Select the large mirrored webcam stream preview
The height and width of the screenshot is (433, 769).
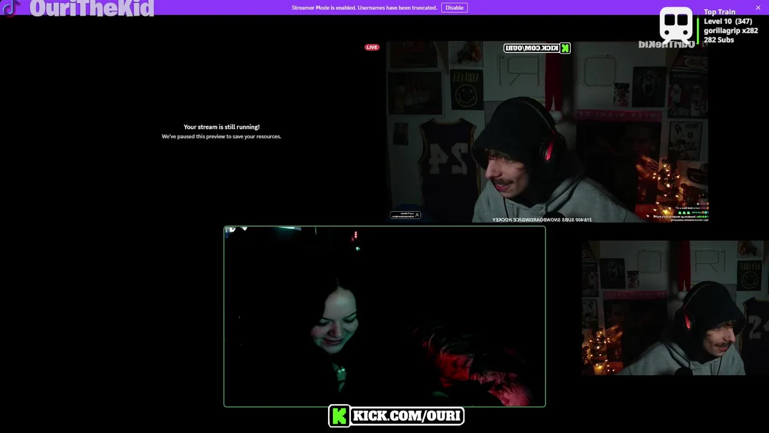[547, 132]
